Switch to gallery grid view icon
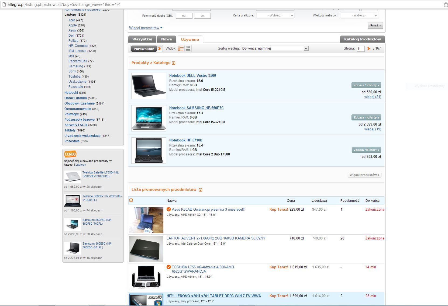Viewport: 448px width, 306px height. (188, 48)
